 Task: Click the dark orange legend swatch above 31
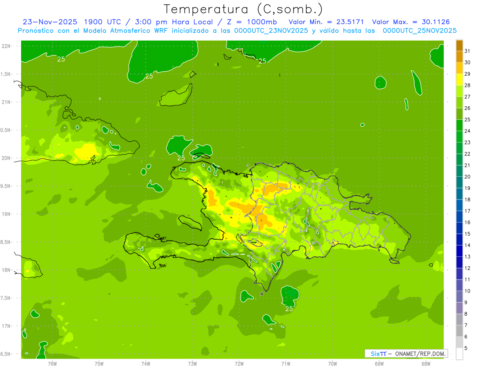point(459,46)
